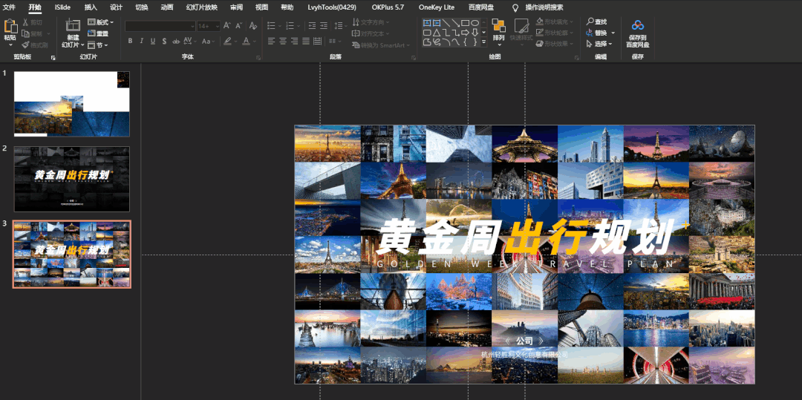Center-align the text
802x400 pixels.
click(283, 42)
